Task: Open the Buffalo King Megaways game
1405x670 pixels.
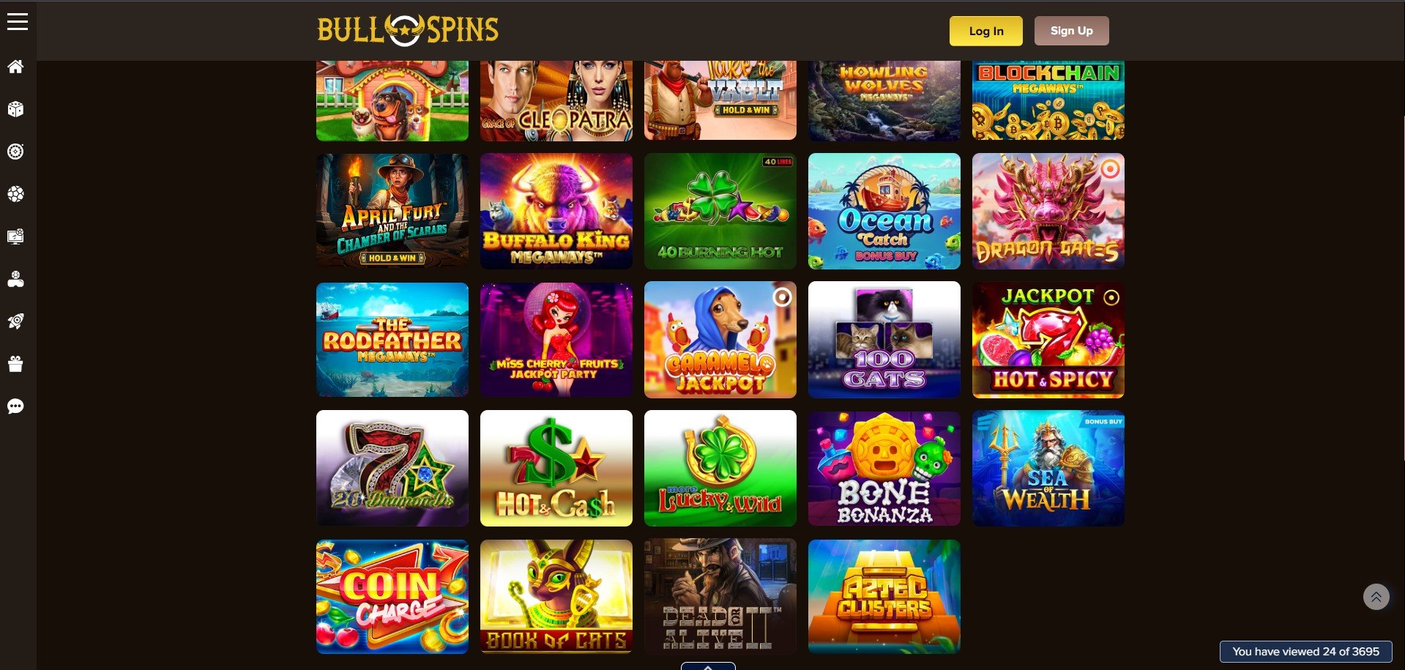Action: [x=556, y=211]
